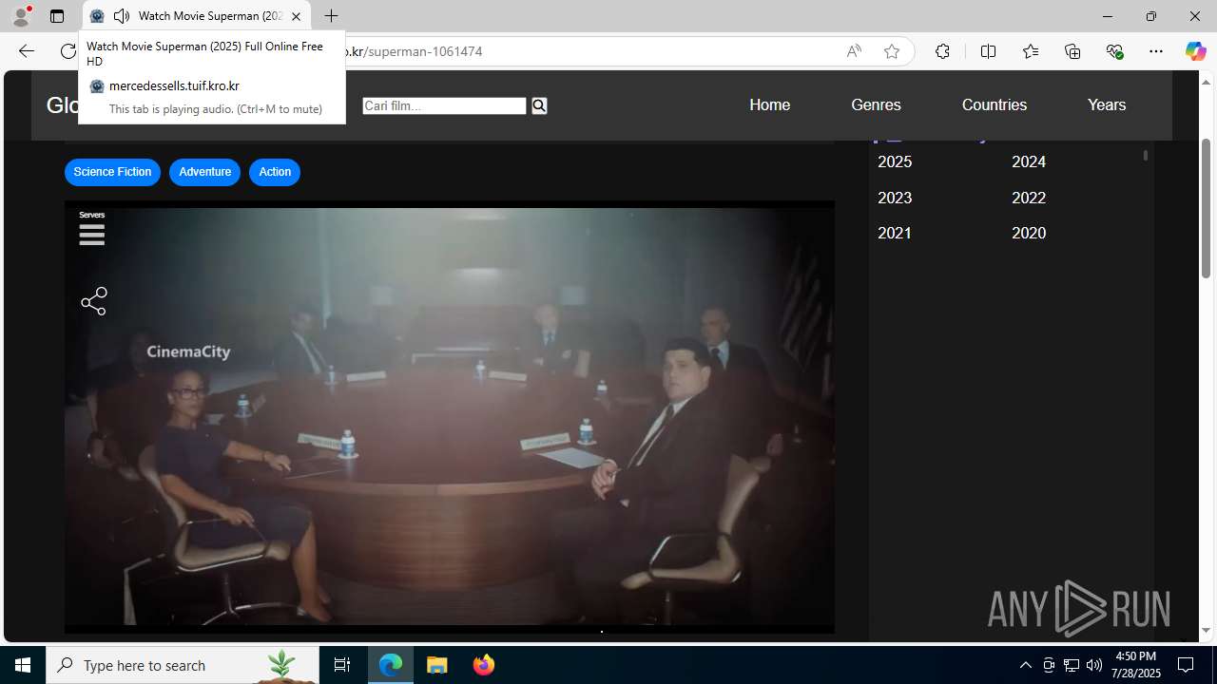Refresh the current page
Viewport: 1217px width, 684px height.
(x=68, y=51)
